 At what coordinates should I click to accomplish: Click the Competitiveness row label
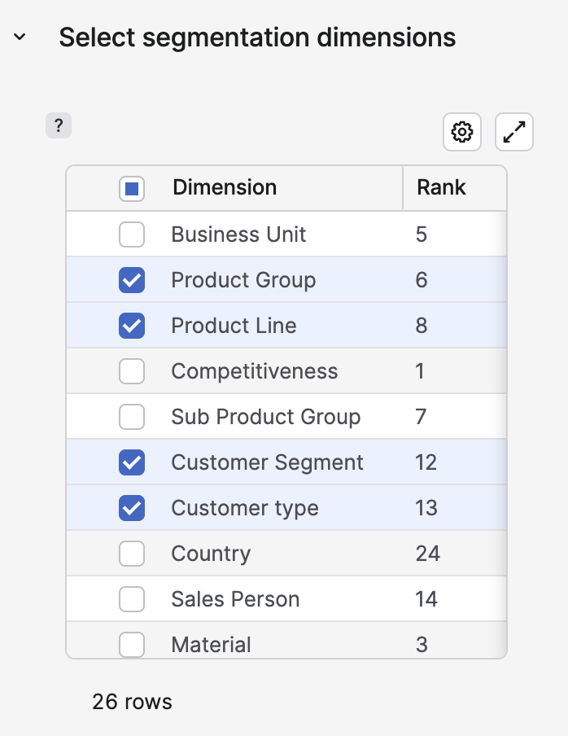pos(254,371)
